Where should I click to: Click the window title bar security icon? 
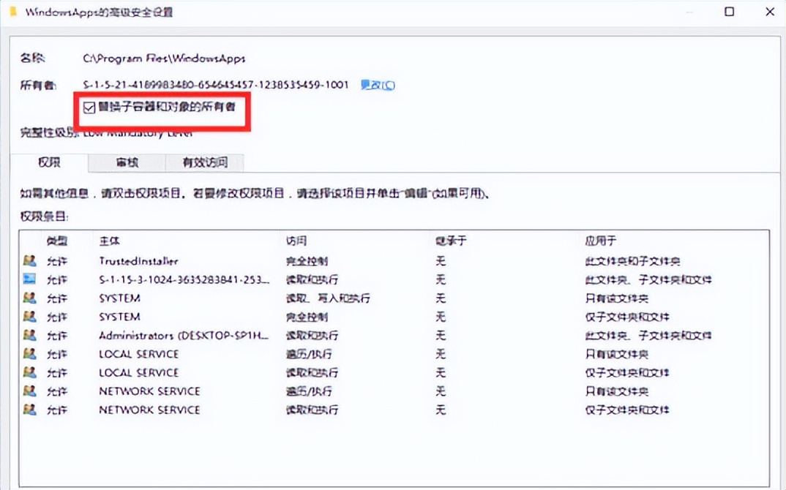click(x=14, y=12)
